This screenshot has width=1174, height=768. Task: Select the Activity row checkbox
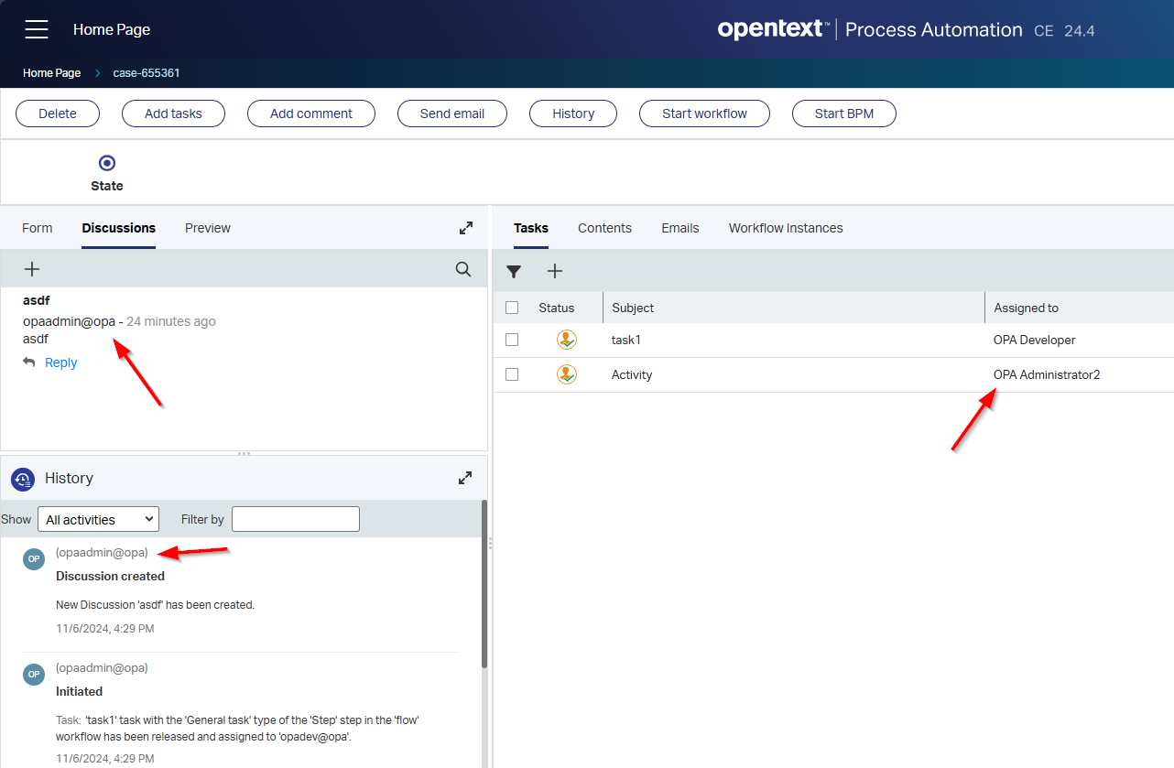(x=512, y=374)
